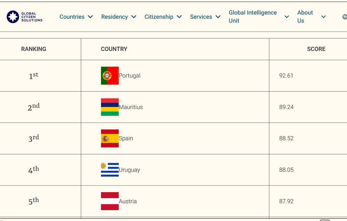
Task: Click the Uruguay flag icon
Action: click(110, 170)
